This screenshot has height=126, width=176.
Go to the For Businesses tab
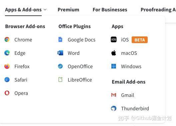[110, 10]
